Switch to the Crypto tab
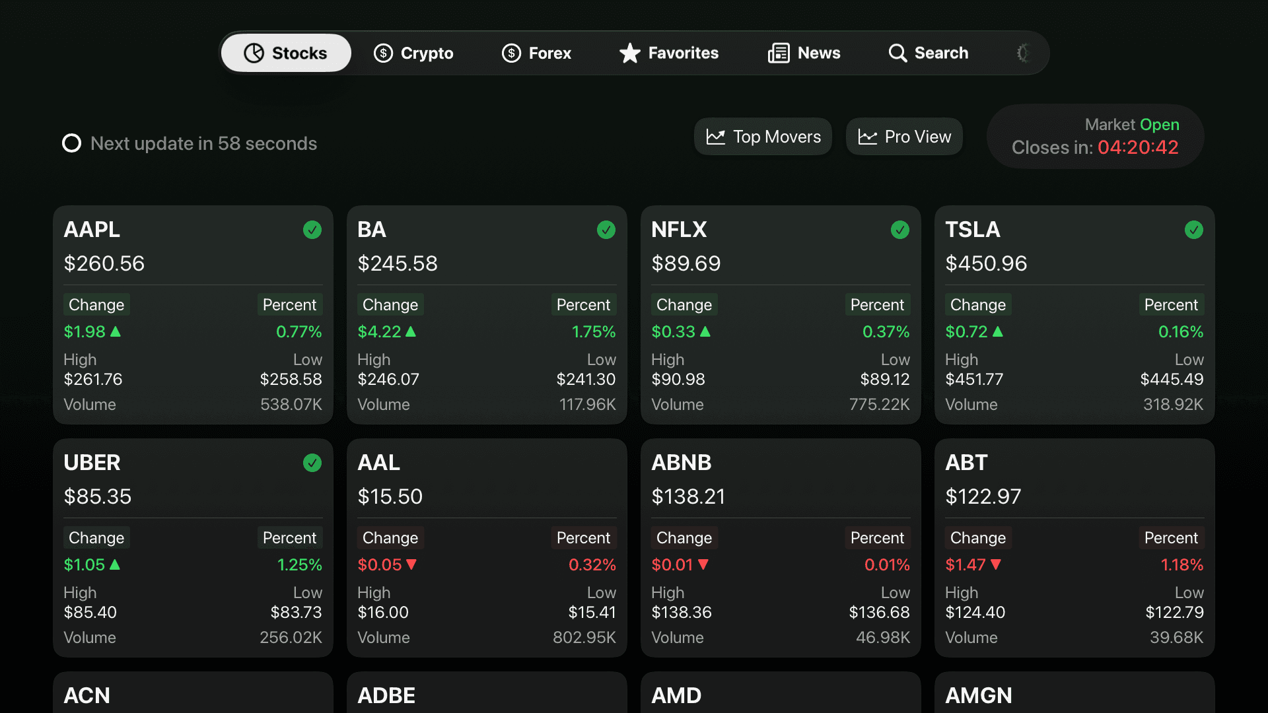 pyautogui.click(x=413, y=53)
